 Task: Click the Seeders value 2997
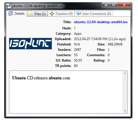(x=78, y=50)
